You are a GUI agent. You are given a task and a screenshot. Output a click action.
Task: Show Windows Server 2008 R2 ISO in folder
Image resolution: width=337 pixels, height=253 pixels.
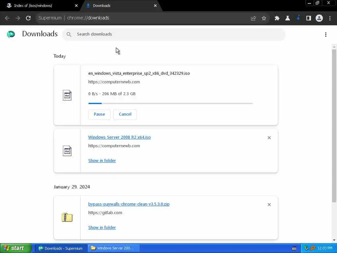[x=102, y=161]
